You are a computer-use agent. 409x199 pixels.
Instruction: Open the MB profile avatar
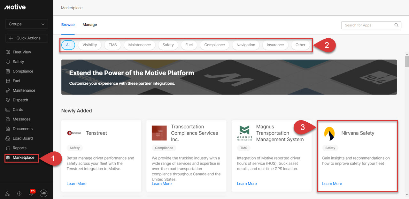point(43,193)
